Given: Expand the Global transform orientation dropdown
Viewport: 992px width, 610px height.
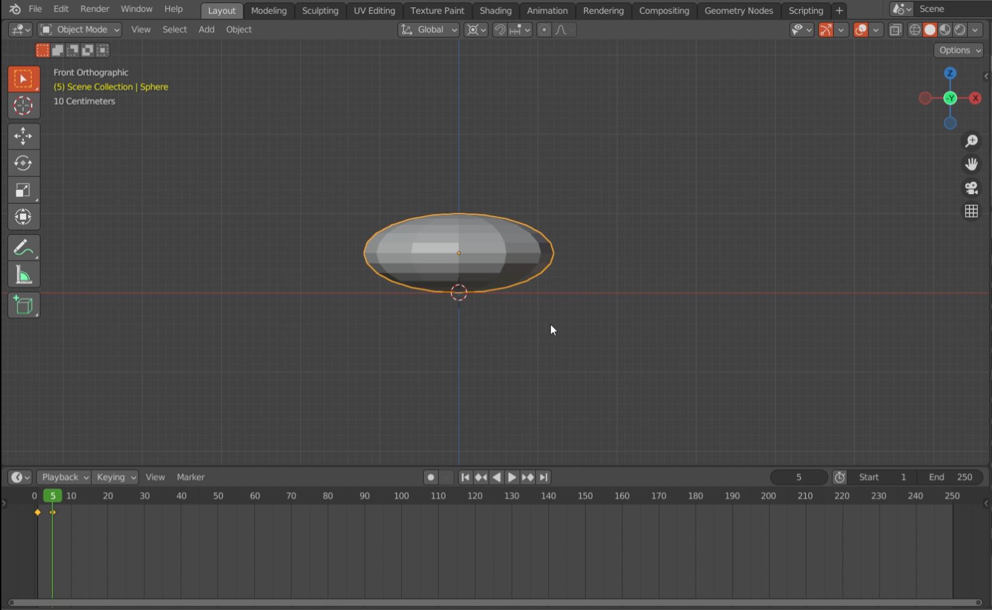Looking at the screenshot, I should point(429,29).
